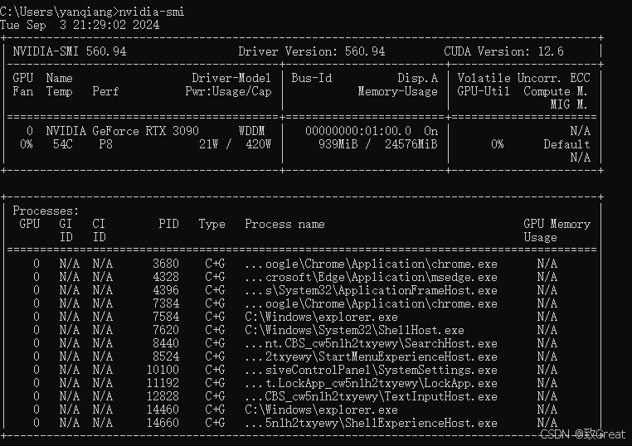Click the 54C temperature value
The width and height of the screenshot is (632, 446).
[62, 144]
